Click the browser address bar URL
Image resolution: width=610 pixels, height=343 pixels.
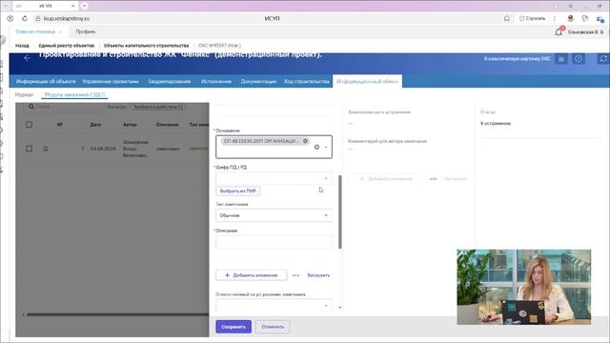(67, 18)
